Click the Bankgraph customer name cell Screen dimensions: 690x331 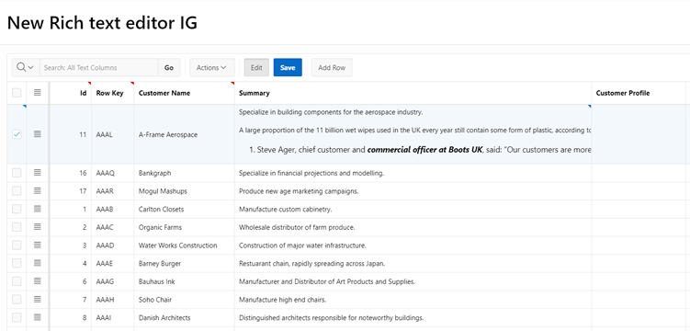185,174
